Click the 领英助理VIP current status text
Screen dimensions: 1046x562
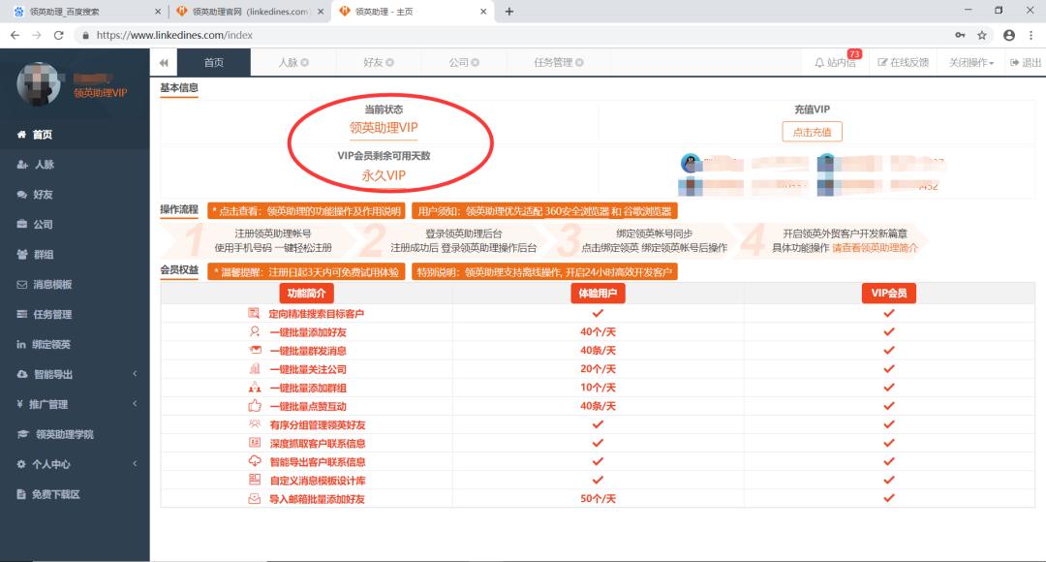point(384,128)
